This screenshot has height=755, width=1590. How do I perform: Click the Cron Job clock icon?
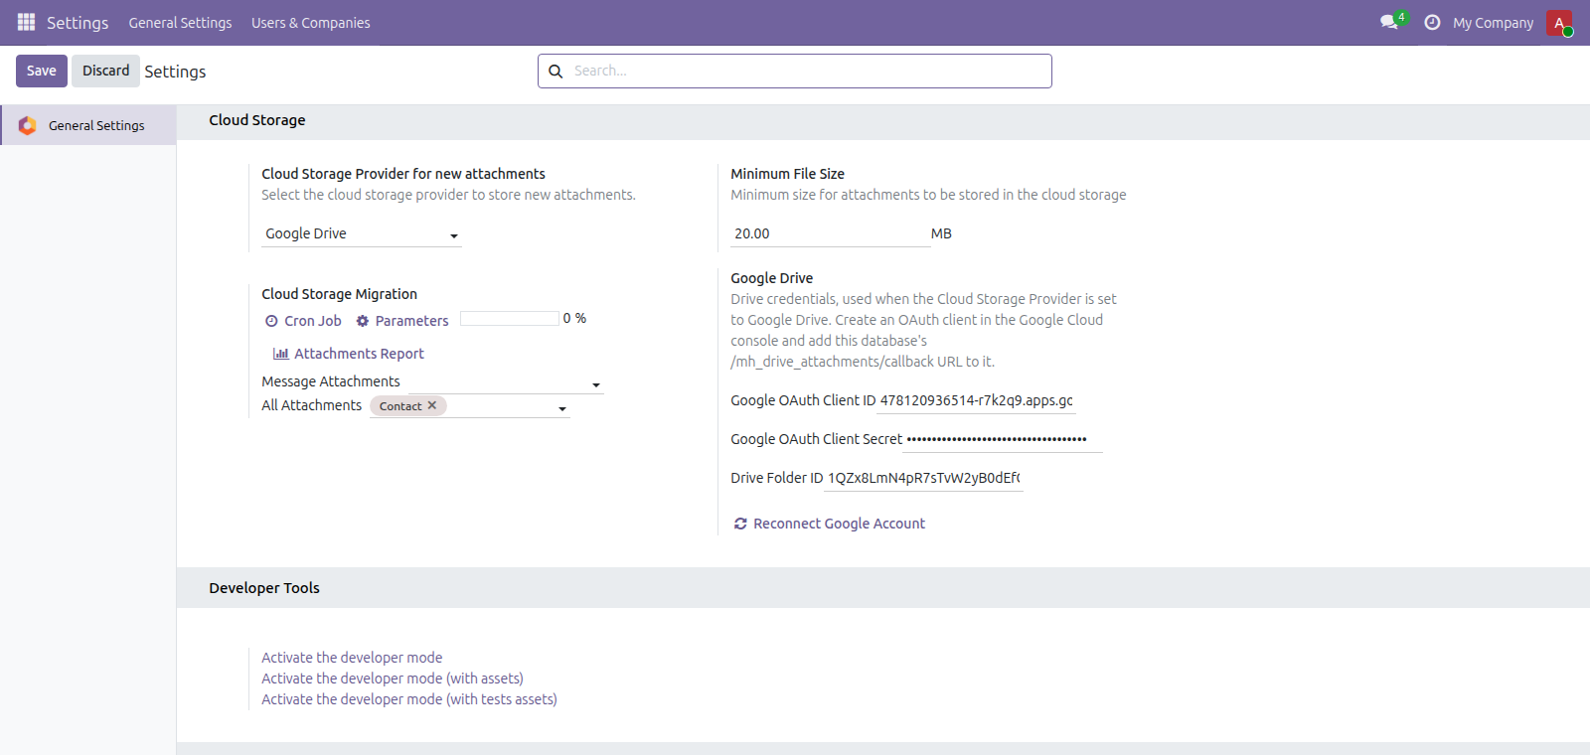coord(271,321)
